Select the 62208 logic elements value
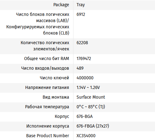 82,43
